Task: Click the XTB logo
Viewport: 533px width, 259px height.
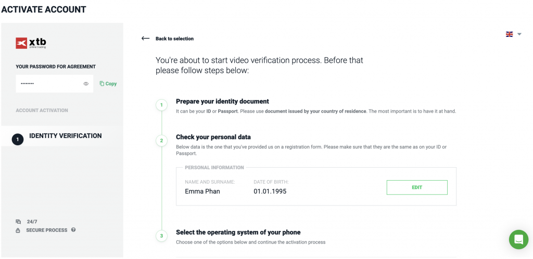Action: point(31,43)
